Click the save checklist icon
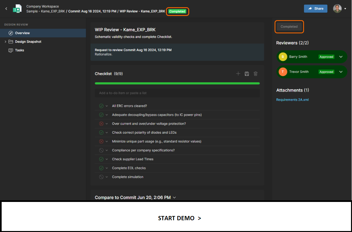The height and width of the screenshot is (232, 352). click(247, 74)
